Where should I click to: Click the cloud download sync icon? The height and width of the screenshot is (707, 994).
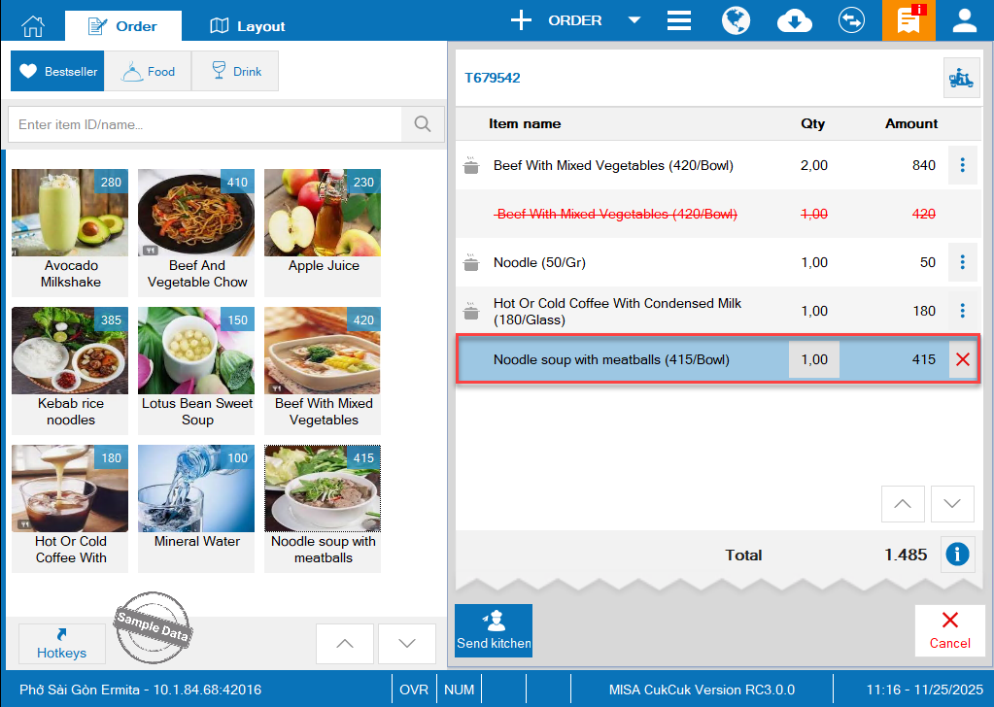click(795, 20)
